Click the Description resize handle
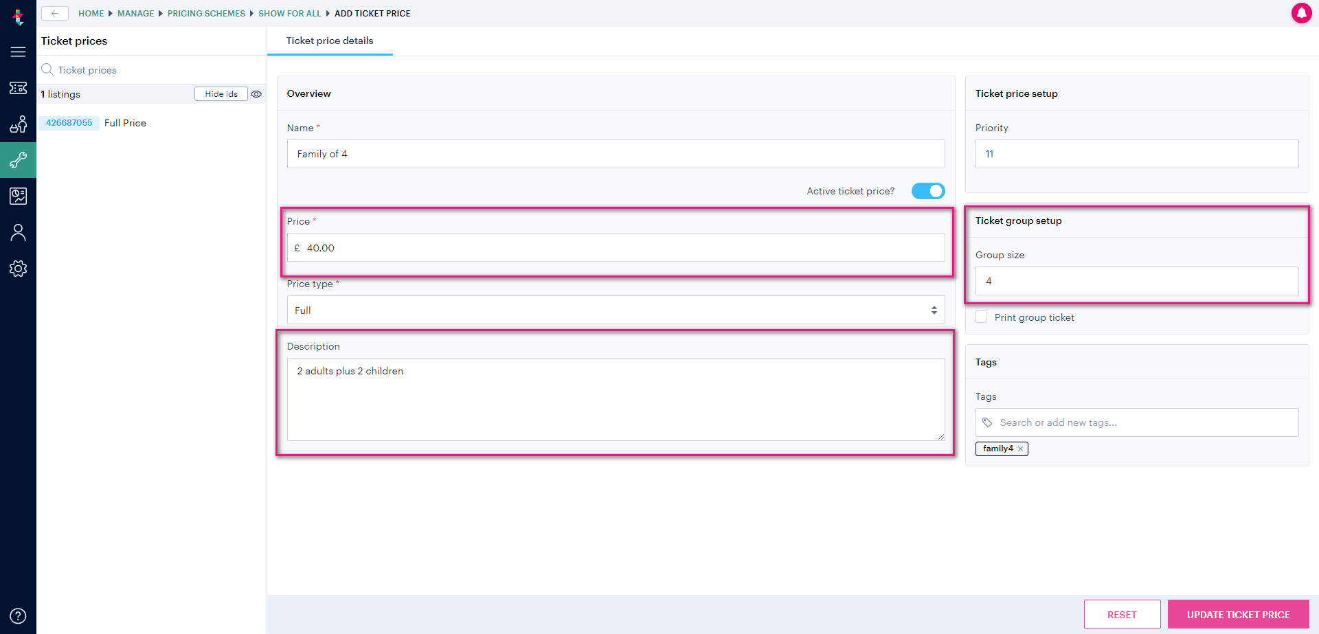 (940, 436)
